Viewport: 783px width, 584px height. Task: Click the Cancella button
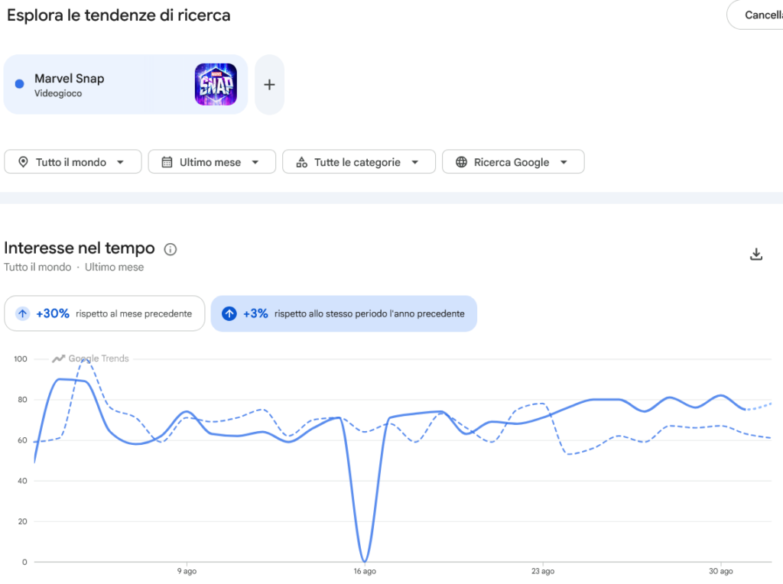[x=756, y=15]
